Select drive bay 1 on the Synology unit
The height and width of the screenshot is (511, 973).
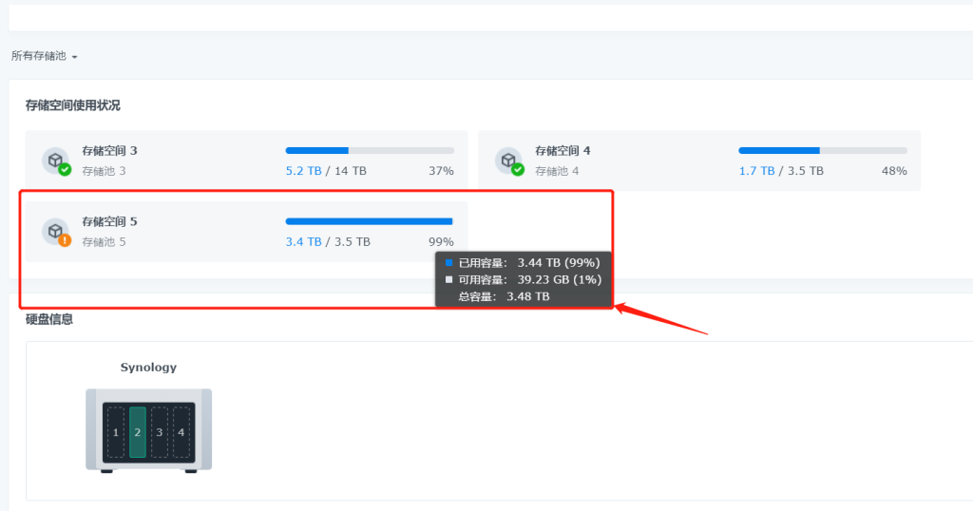tap(115, 432)
